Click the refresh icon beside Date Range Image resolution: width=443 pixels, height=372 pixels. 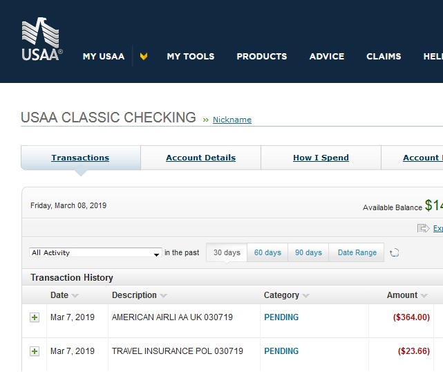tap(395, 253)
